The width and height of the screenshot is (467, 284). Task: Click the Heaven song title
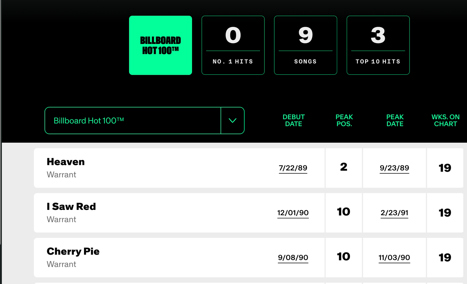pos(66,162)
